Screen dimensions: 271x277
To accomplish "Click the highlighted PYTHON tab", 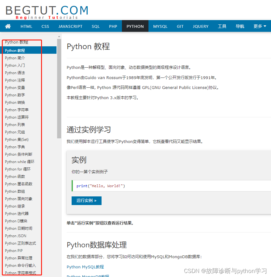I will 135,26.
